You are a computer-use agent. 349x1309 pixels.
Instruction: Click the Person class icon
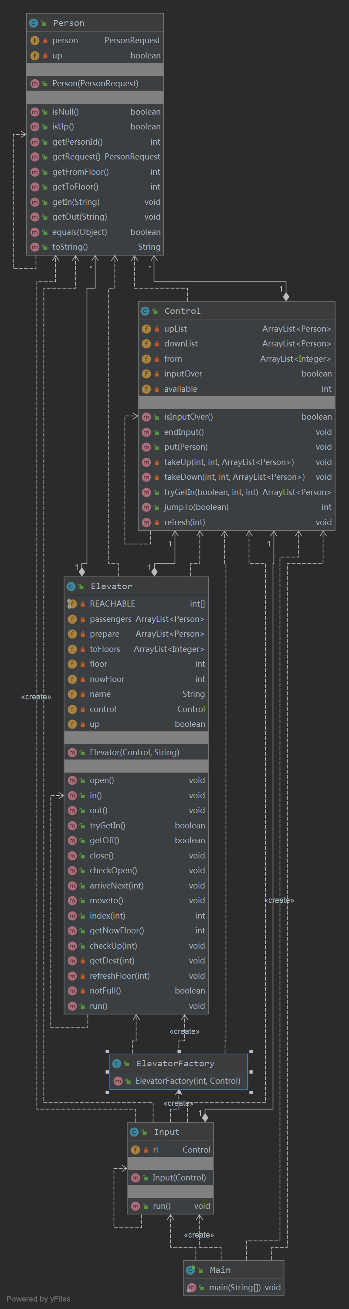coord(34,23)
